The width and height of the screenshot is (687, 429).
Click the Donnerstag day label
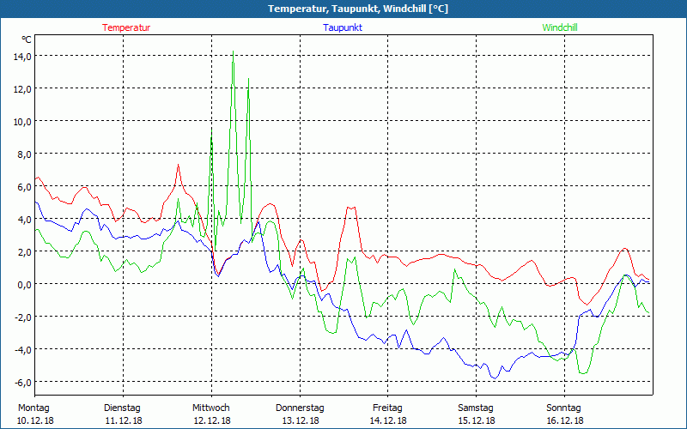pos(300,408)
